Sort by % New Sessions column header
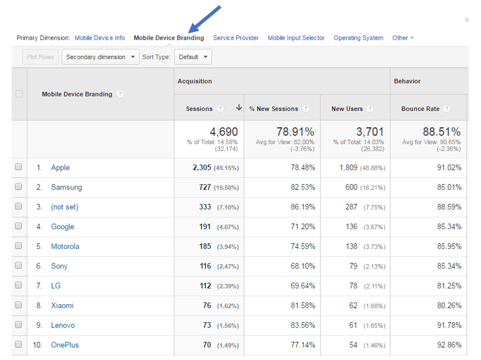 [273, 109]
